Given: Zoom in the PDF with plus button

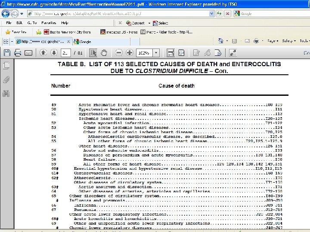Looking at the screenshot, I should coord(130,53).
